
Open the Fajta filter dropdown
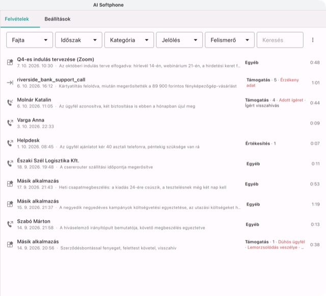point(30,40)
